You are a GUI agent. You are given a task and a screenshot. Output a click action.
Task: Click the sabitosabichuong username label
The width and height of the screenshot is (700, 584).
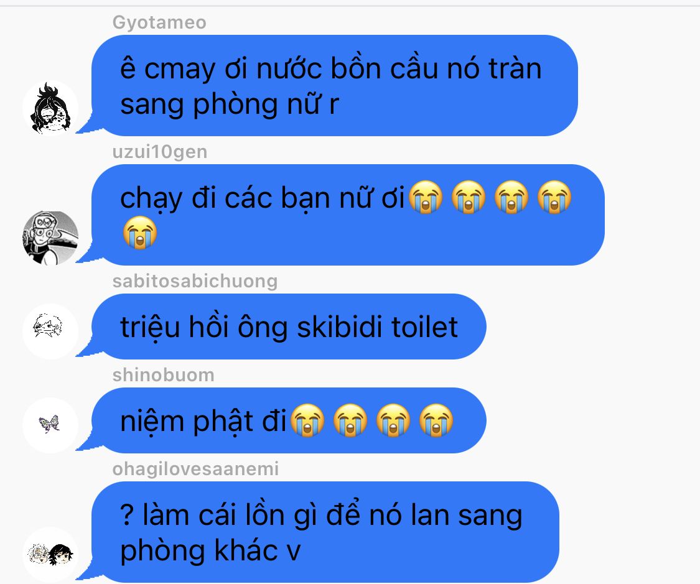pyautogui.click(x=195, y=281)
